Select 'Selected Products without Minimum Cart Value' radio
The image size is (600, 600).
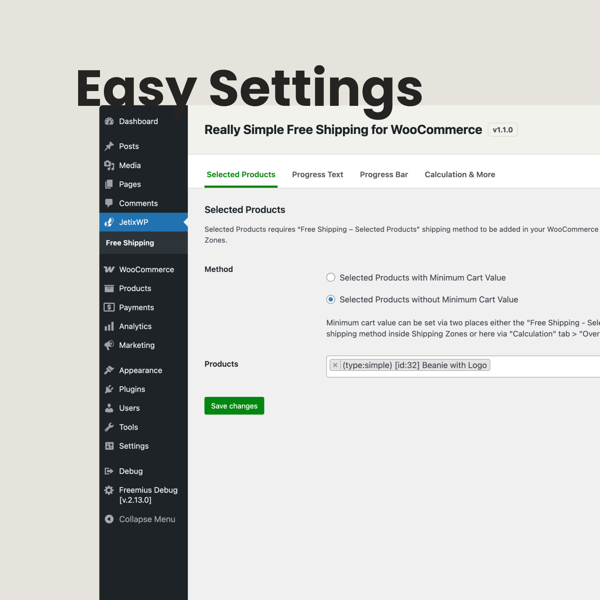tap(331, 300)
